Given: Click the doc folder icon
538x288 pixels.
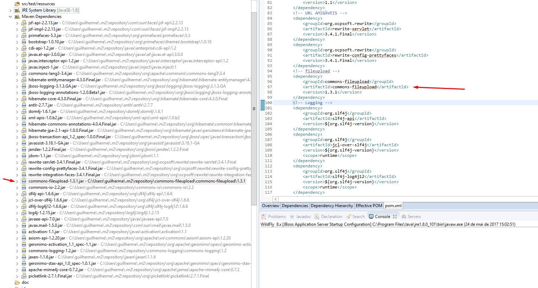Looking at the screenshot, I should point(17,282).
